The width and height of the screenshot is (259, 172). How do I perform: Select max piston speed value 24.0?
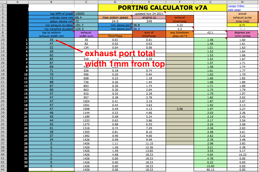tap(115, 21)
